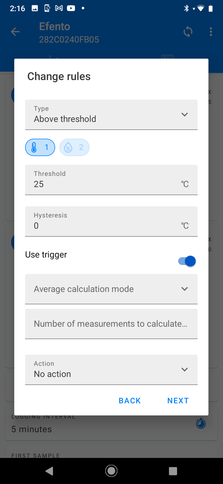Select temperature sensor chip 1

click(x=40, y=147)
